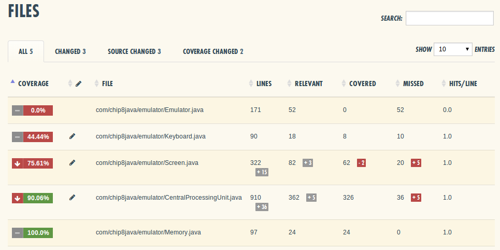Open the Memory.java file link
This screenshot has height=250, width=500.
pos(148,232)
